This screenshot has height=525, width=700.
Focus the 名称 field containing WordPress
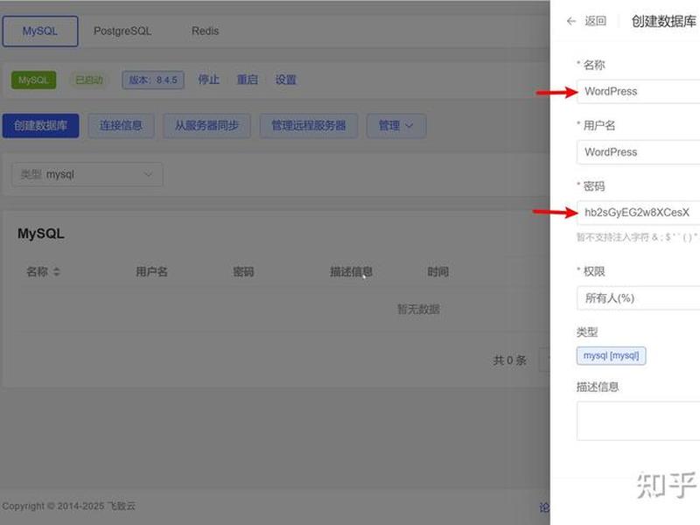click(639, 92)
